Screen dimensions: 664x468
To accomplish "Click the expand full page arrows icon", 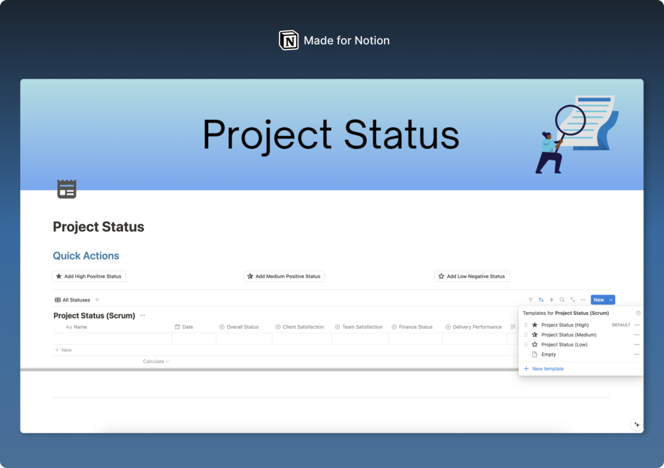I will coord(573,300).
